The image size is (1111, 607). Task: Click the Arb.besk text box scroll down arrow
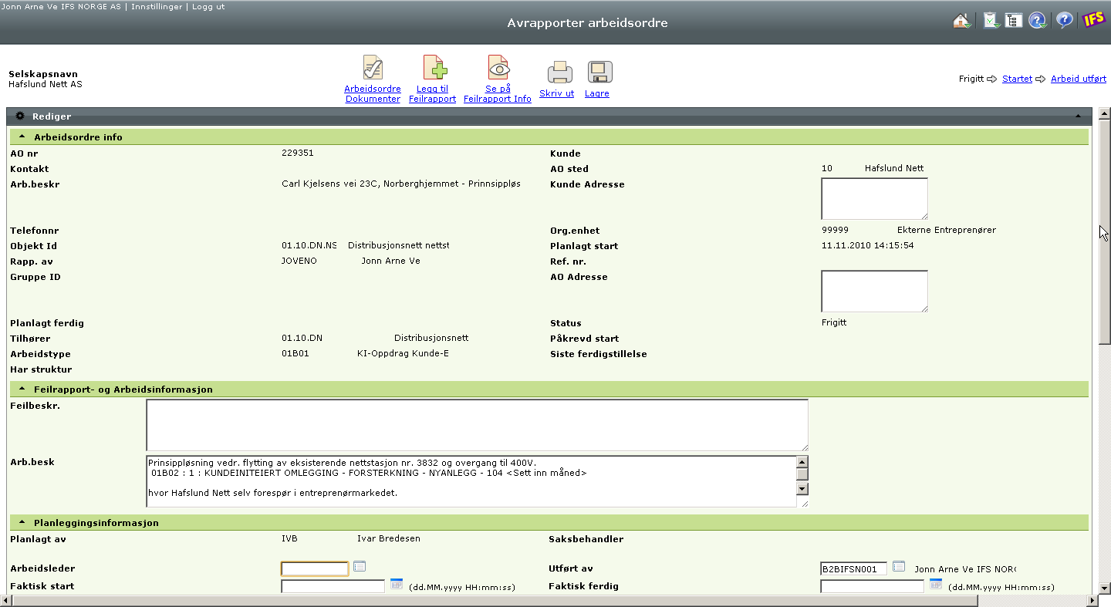802,488
